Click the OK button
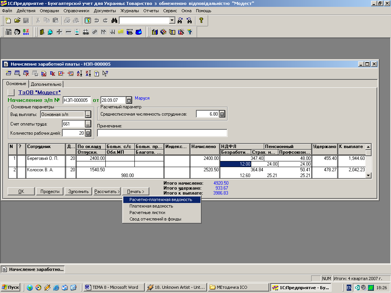Image resolution: width=391 pixels, height=293 pixels. point(21,192)
